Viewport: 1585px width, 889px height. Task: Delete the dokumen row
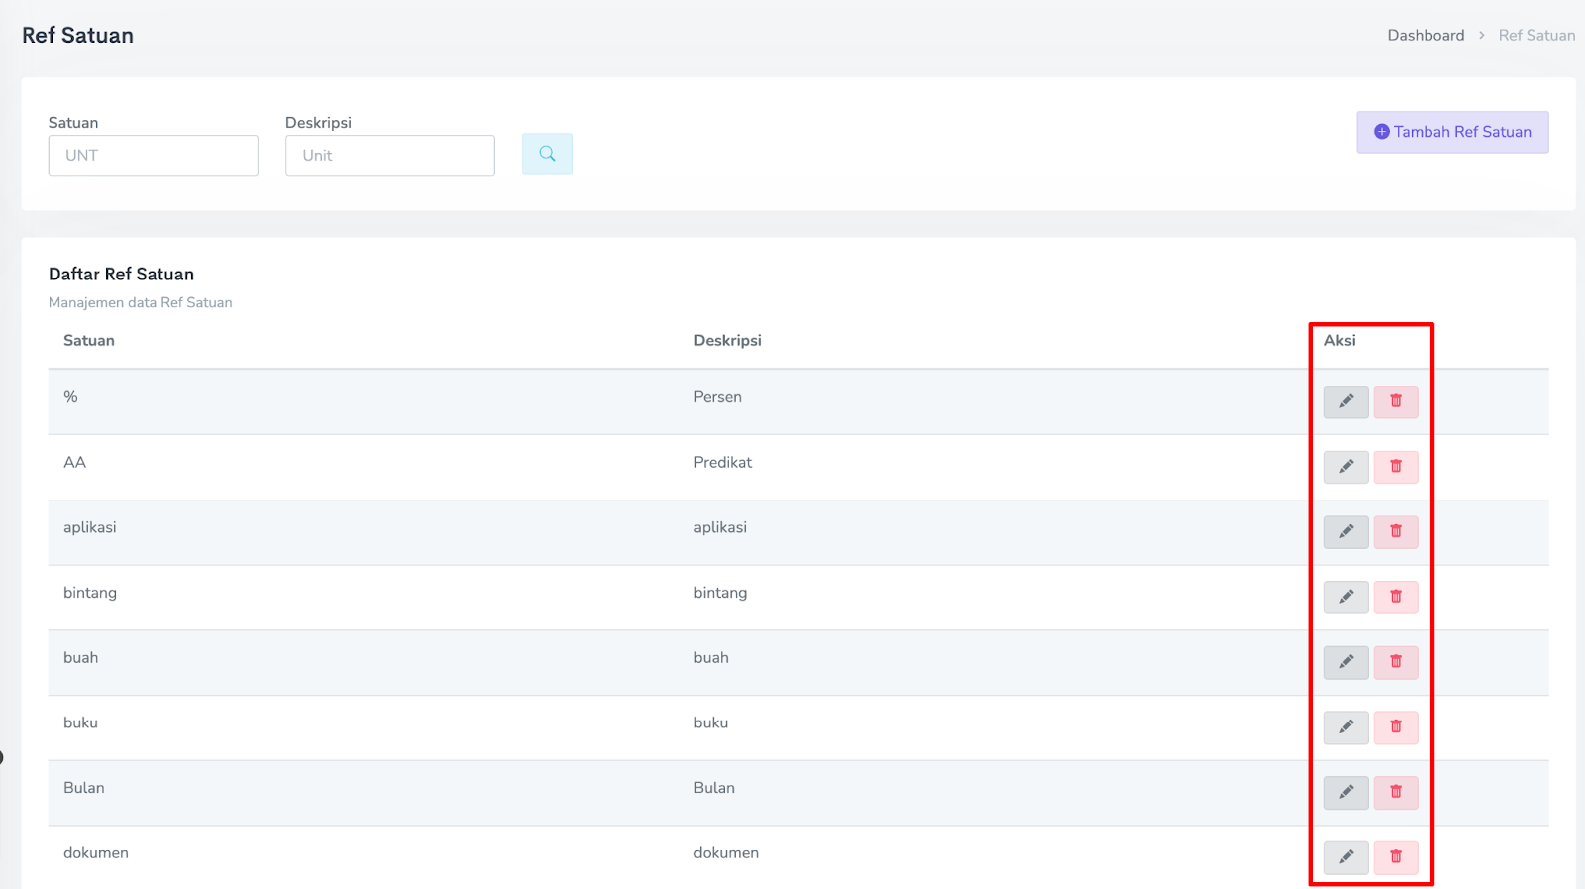(x=1396, y=857)
